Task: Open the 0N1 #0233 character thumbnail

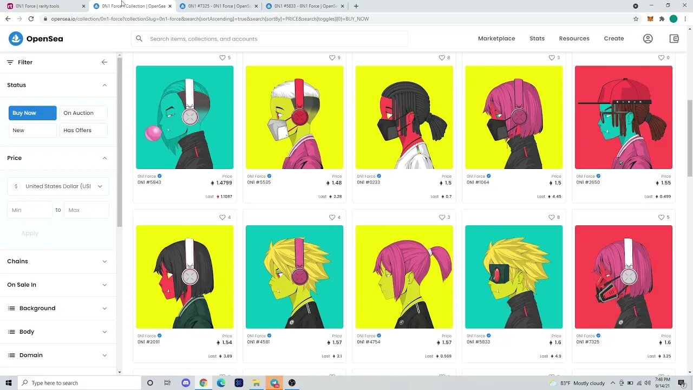Action: 404,117
